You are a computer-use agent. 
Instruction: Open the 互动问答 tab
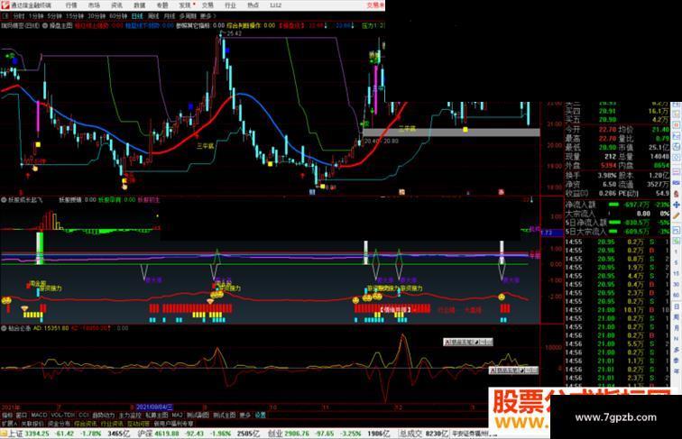point(138,424)
